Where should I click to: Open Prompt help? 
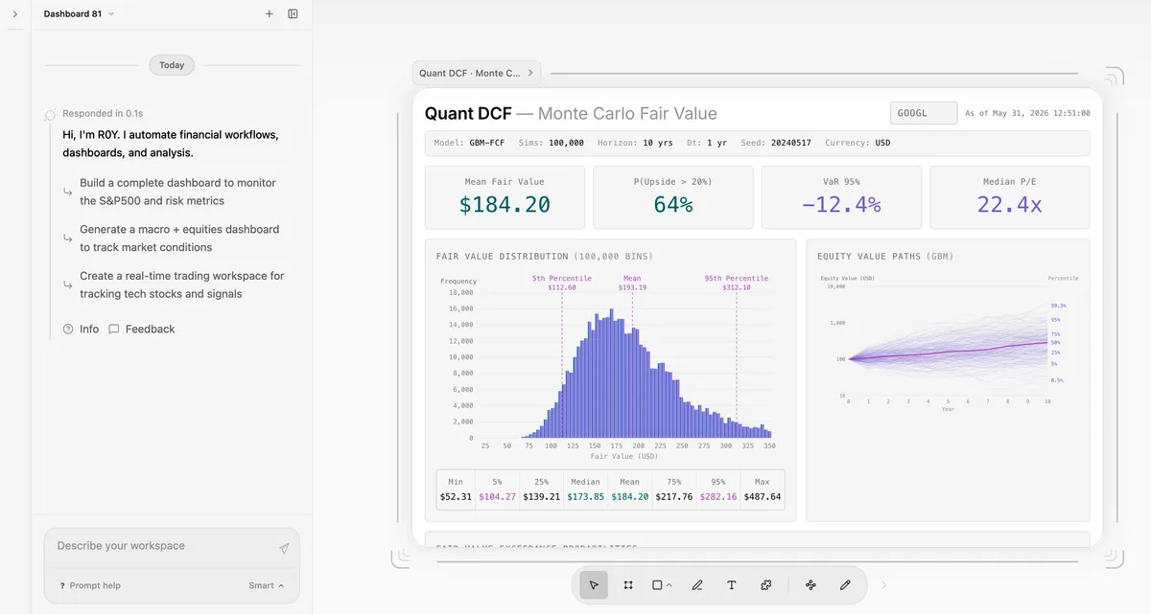[89, 585]
